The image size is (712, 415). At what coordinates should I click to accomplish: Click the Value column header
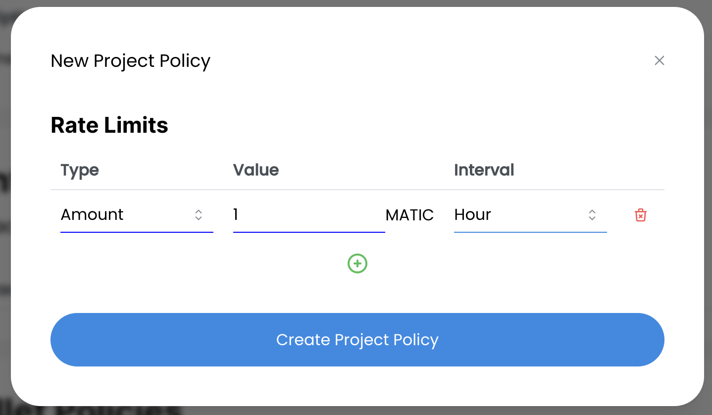point(256,170)
